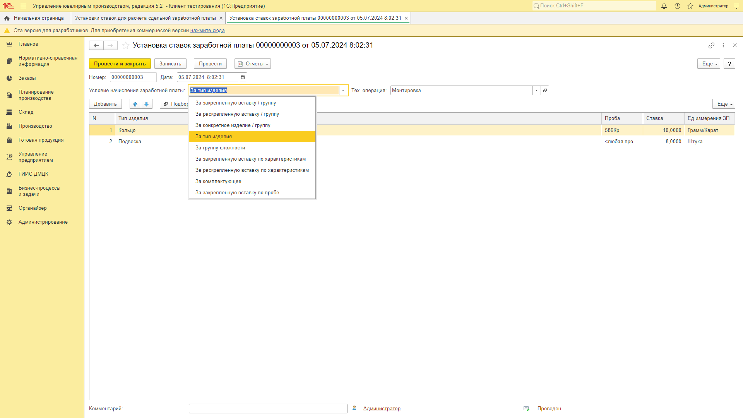Select the Подвеска row cell
Screen dimensions: 743x418
pyautogui.click(x=130, y=142)
